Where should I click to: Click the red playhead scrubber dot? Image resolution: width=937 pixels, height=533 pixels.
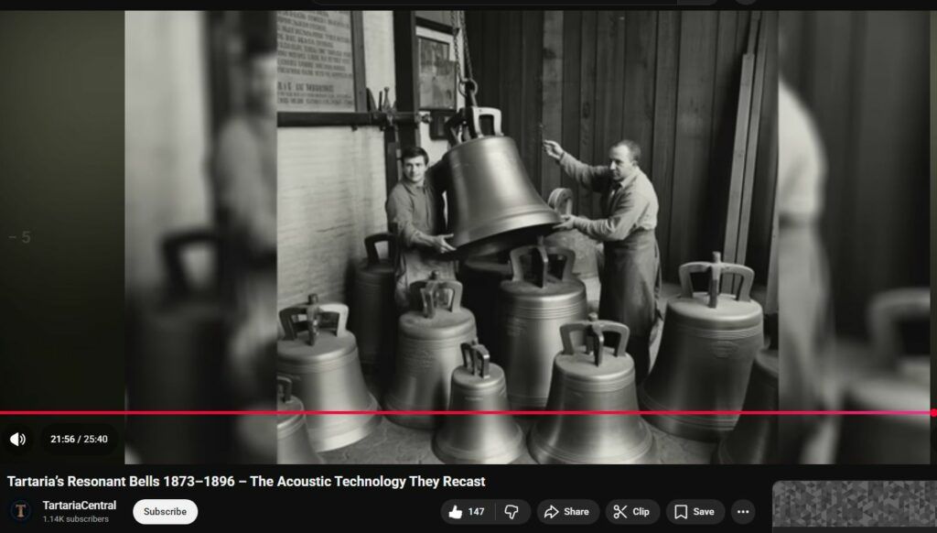click(932, 413)
